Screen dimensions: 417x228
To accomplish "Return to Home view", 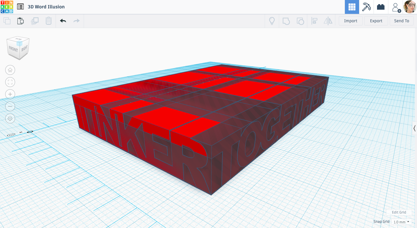I will pyautogui.click(x=10, y=70).
